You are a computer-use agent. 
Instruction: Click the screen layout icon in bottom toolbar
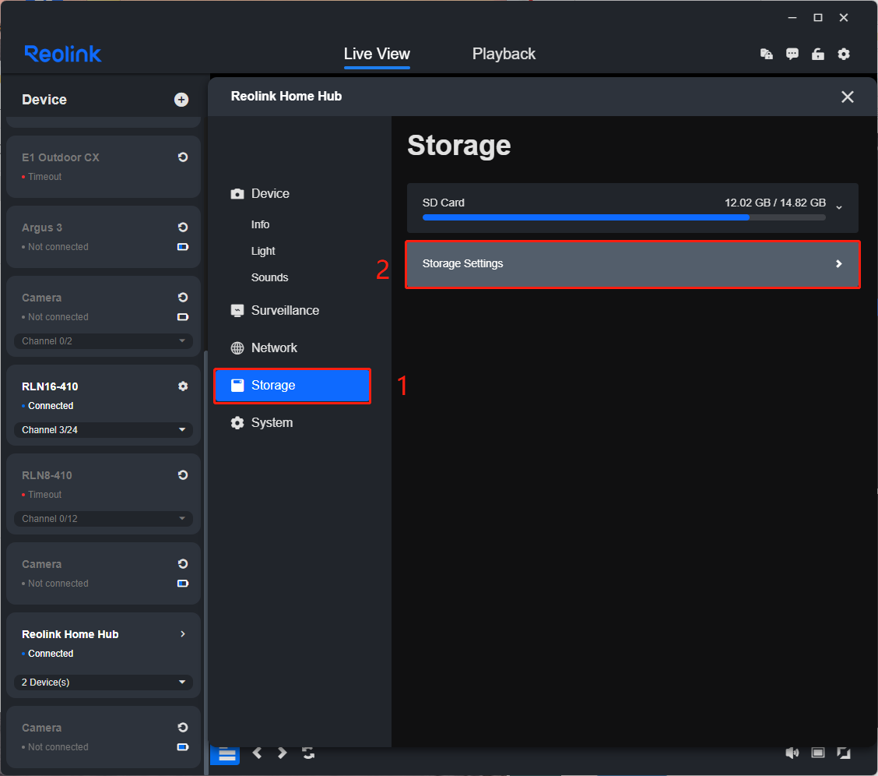[x=817, y=753]
